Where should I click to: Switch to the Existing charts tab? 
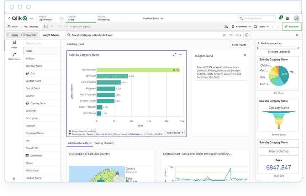point(104,143)
